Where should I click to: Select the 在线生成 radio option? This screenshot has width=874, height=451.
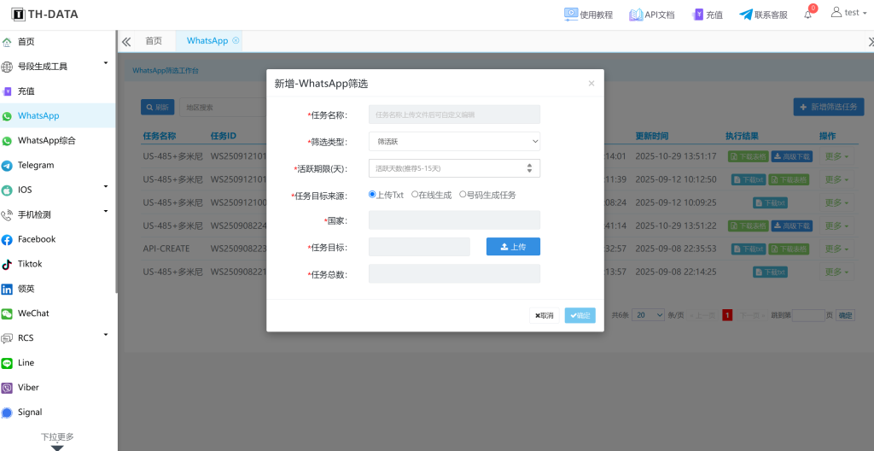(415, 194)
